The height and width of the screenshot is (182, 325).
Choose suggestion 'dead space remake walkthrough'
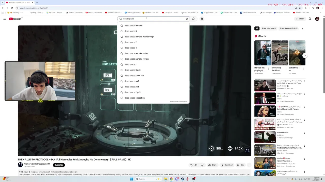153,37
